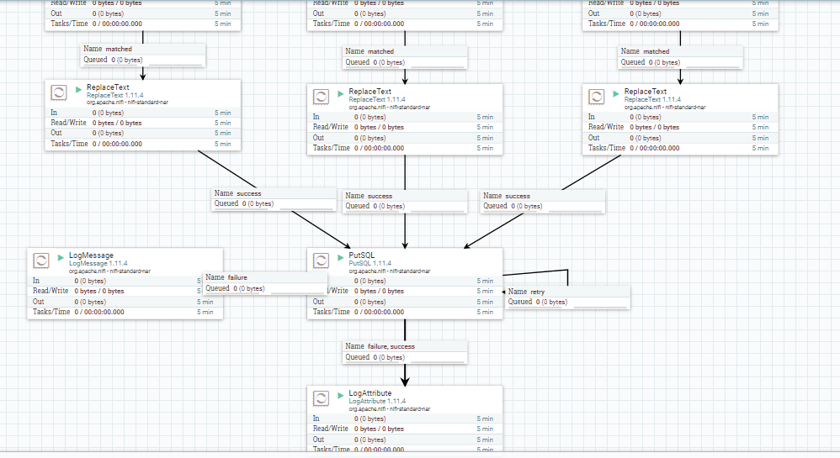Click the bundle text under 'PutSQL 1.11.4'
The width and height of the screenshot is (840, 458).
390,271
